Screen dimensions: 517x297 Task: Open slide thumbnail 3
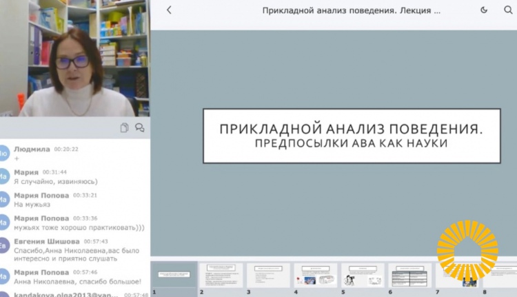click(268, 275)
